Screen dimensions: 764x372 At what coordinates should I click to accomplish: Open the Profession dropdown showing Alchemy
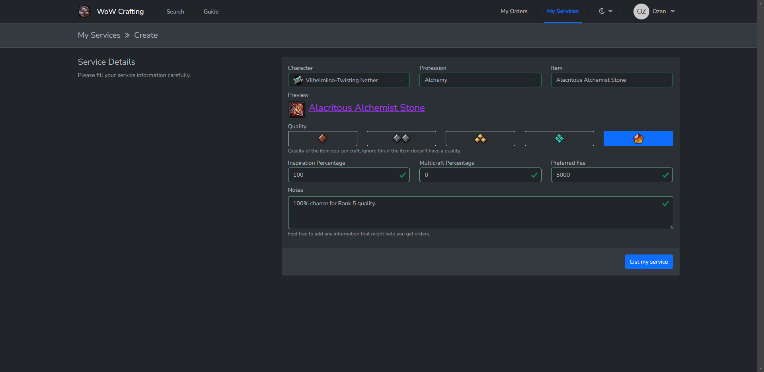click(480, 80)
